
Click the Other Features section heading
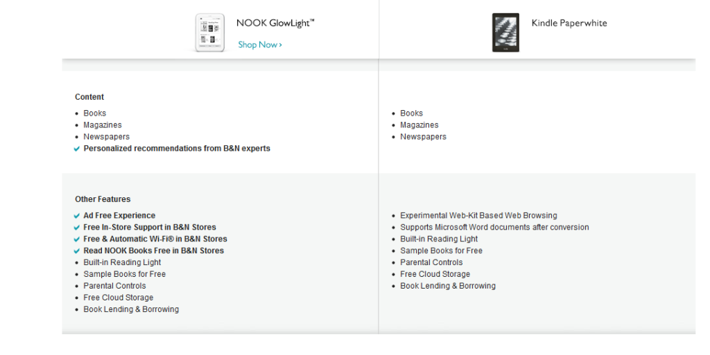tap(103, 199)
